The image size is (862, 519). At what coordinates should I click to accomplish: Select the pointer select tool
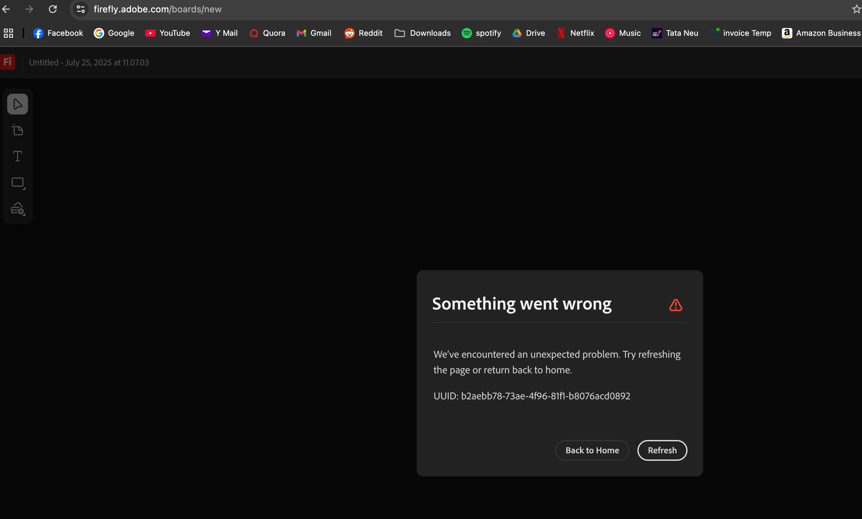click(18, 104)
